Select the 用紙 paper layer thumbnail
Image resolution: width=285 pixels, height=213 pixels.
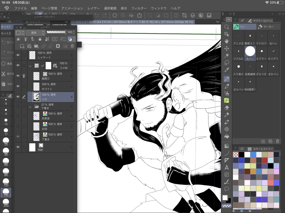click(x=32, y=147)
